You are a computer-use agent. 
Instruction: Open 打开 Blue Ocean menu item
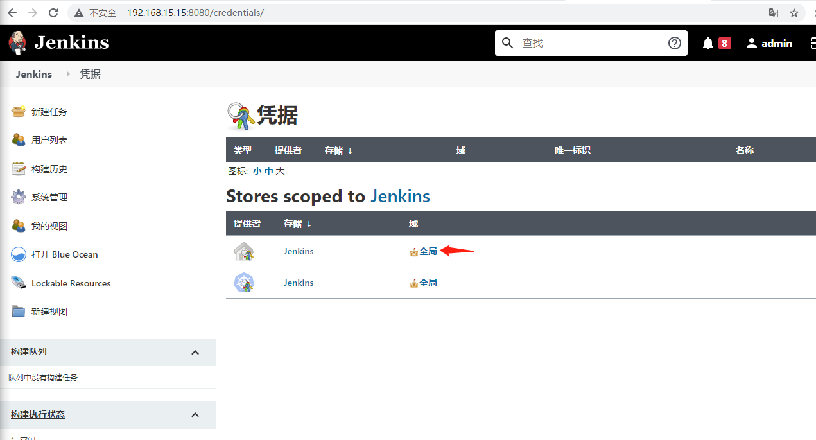click(x=64, y=254)
